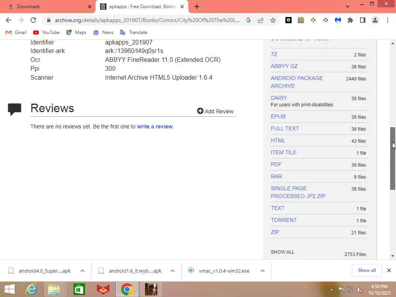Bookmark this page with the star icon
Viewport: 396px width, 297px height.
click(x=273, y=20)
